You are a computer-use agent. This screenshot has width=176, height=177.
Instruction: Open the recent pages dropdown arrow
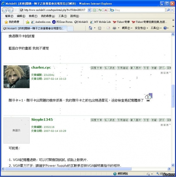[16, 10]
